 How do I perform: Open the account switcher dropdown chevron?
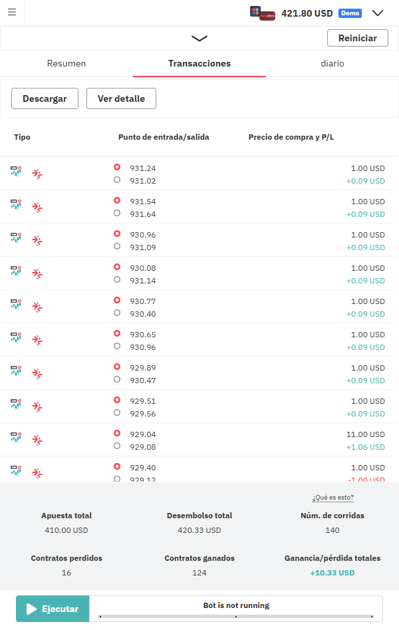tap(378, 13)
